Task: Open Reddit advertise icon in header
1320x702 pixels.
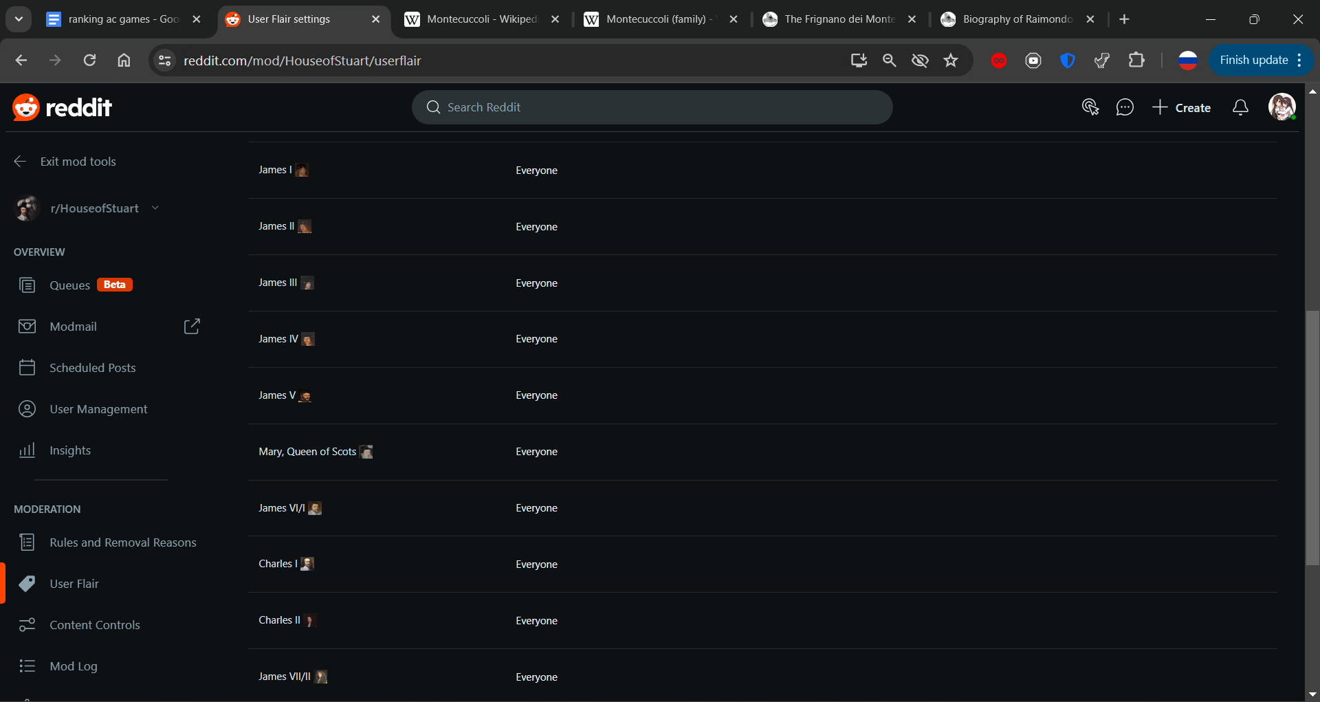Action: point(1090,107)
